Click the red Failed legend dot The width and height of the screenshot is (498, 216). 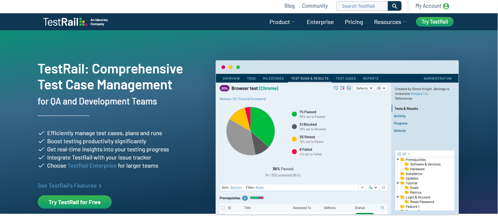coord(294,151)
